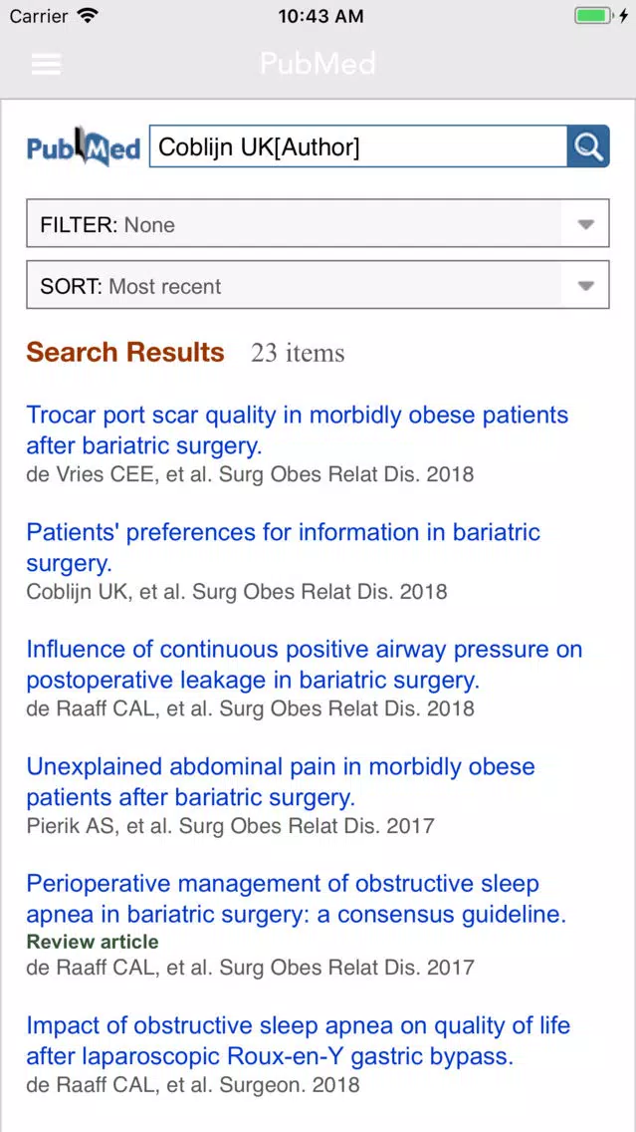
Task: Click the Coblijn UK[Author] search field
Action: click(x=358, y=146)
